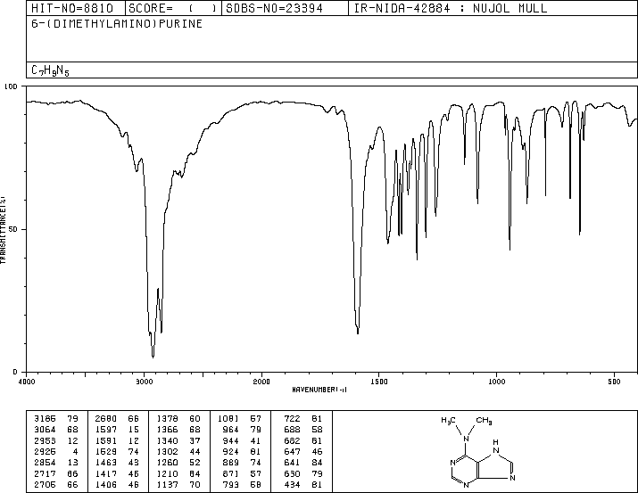Click the deepest spectrum peak near 2926
The width and height of the screenshot is (638, 493).
click(153, 357)
